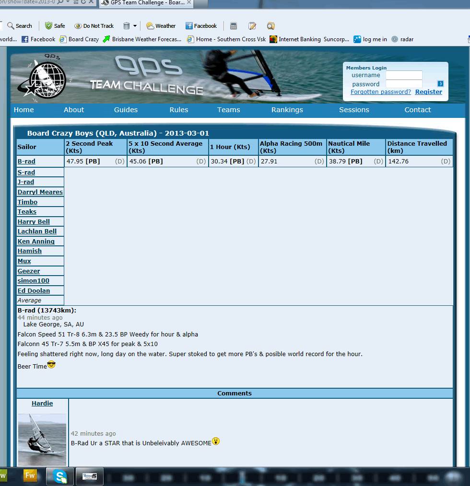The height and width of the screenshot is (486, 470).
Task: Close the GPS Team Challenge tab
Action: pyautogui.click(x=189, y=3)
